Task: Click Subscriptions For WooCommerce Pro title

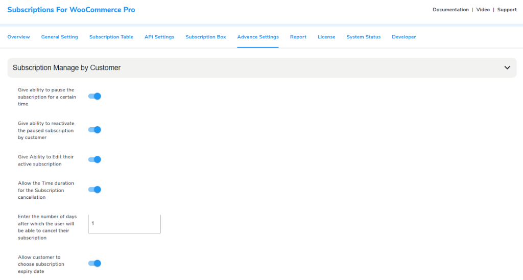Action: point(71,10)
